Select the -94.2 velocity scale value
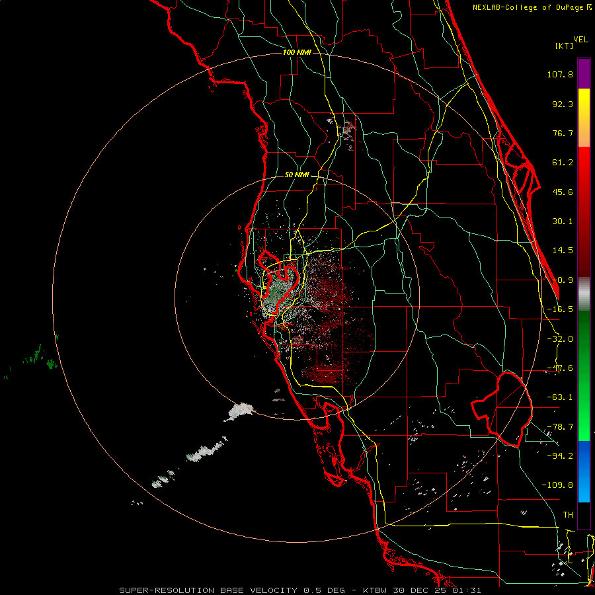Screen dimensions: 595x595 coord(560,456)
